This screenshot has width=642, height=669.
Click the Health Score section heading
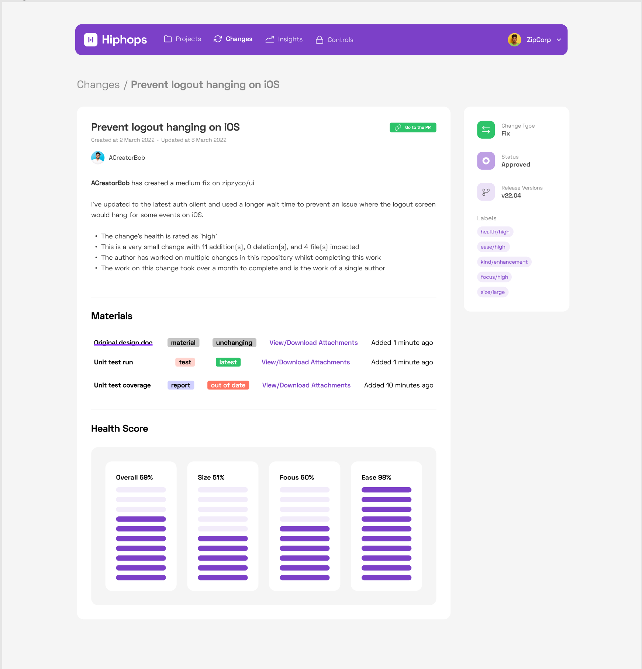(x=120, y=429)
